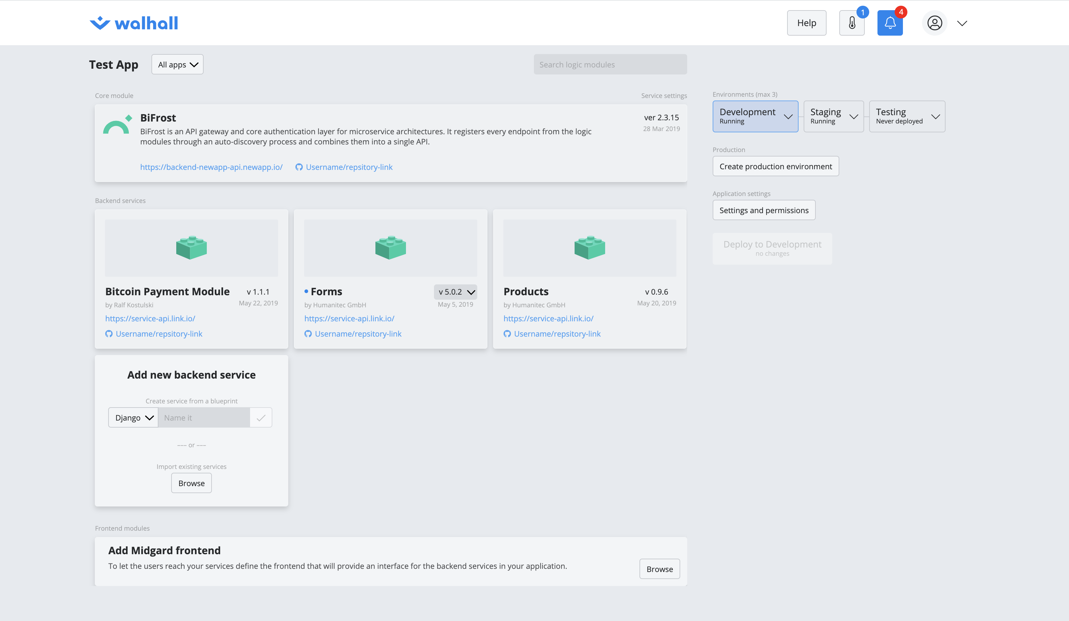
Task: Expand the All apps dropdown
Action: point(177,65)
